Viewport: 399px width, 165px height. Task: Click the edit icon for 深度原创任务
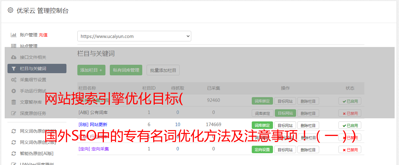click(13, 113)
